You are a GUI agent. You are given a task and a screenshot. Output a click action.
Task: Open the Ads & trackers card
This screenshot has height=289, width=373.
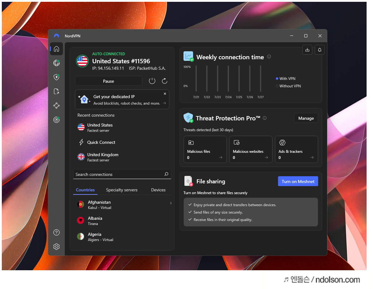[297, 149]
